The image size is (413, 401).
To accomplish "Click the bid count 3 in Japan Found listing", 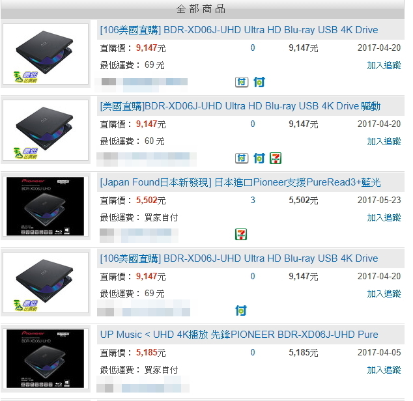I will (253, 200).
